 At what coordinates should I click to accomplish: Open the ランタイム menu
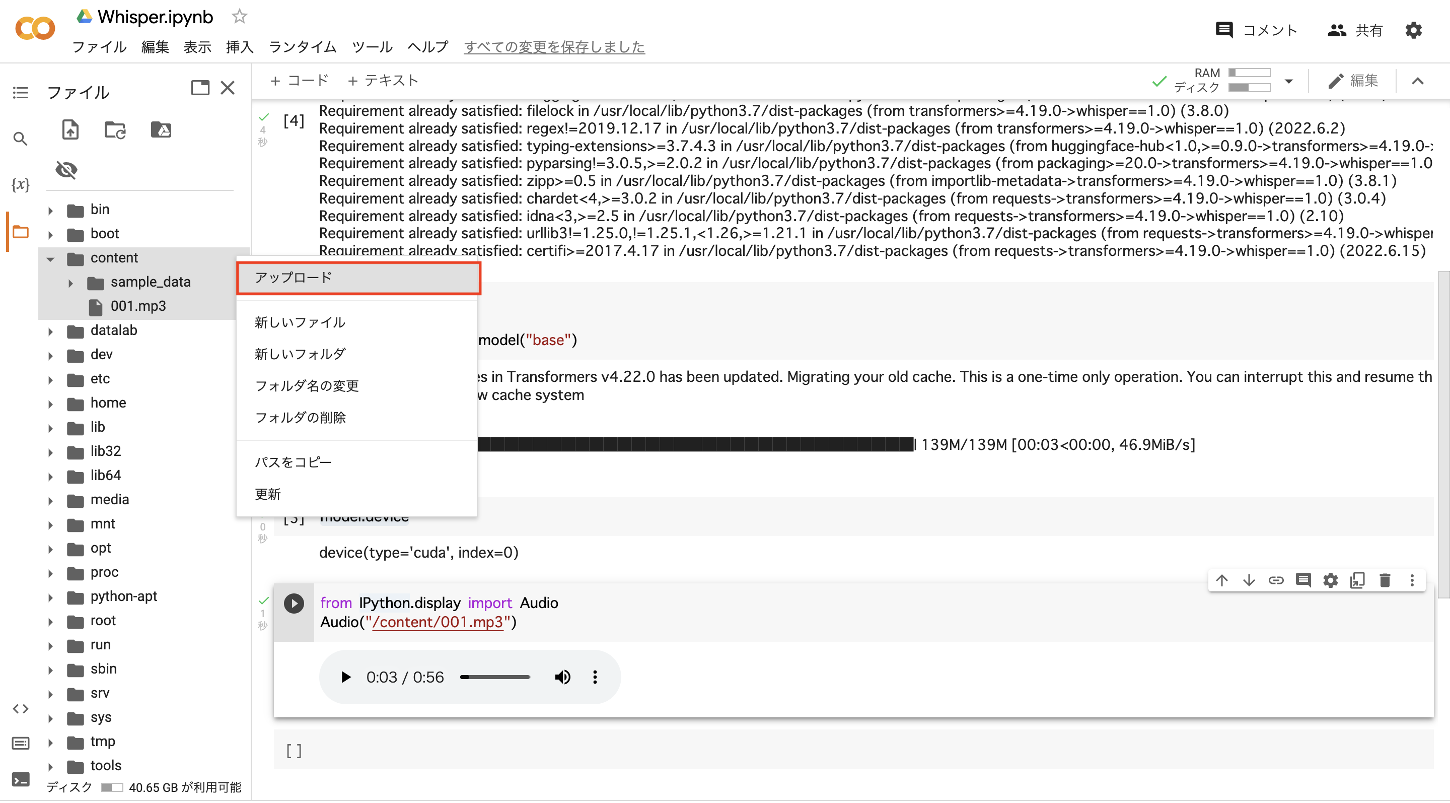pos(302,47)
